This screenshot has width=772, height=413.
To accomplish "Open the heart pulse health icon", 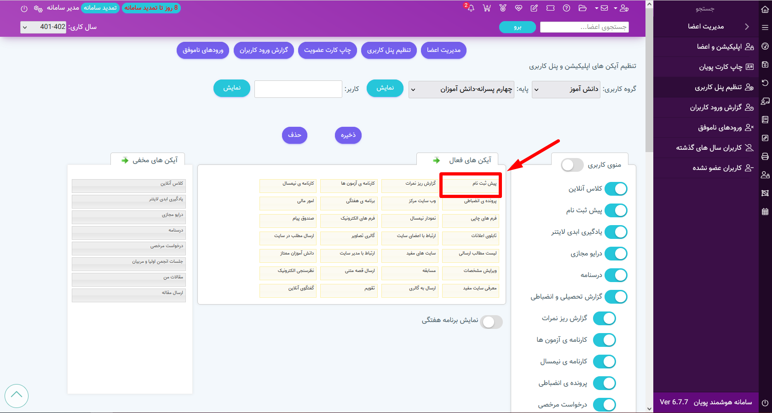I will tap(519, 8).
